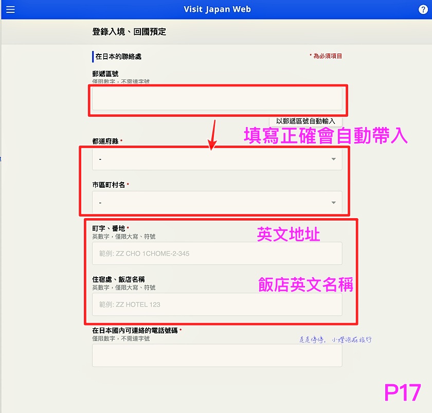Click the Visit Japan Web title
This screenshot has width=432, height=413.
click(217, 9)
